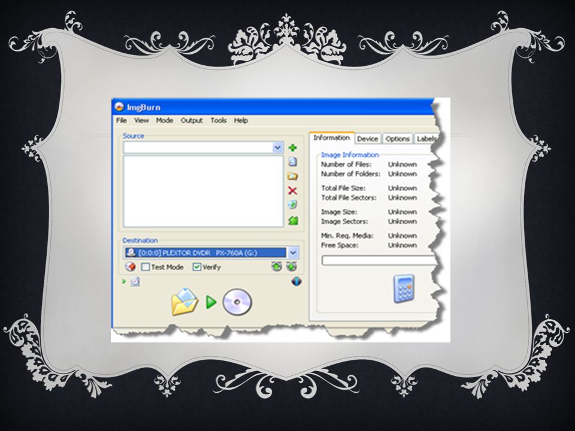This screenshot has width=575, height=431.
Task: Open the Mode menu
Action: [x=164, y=120]
